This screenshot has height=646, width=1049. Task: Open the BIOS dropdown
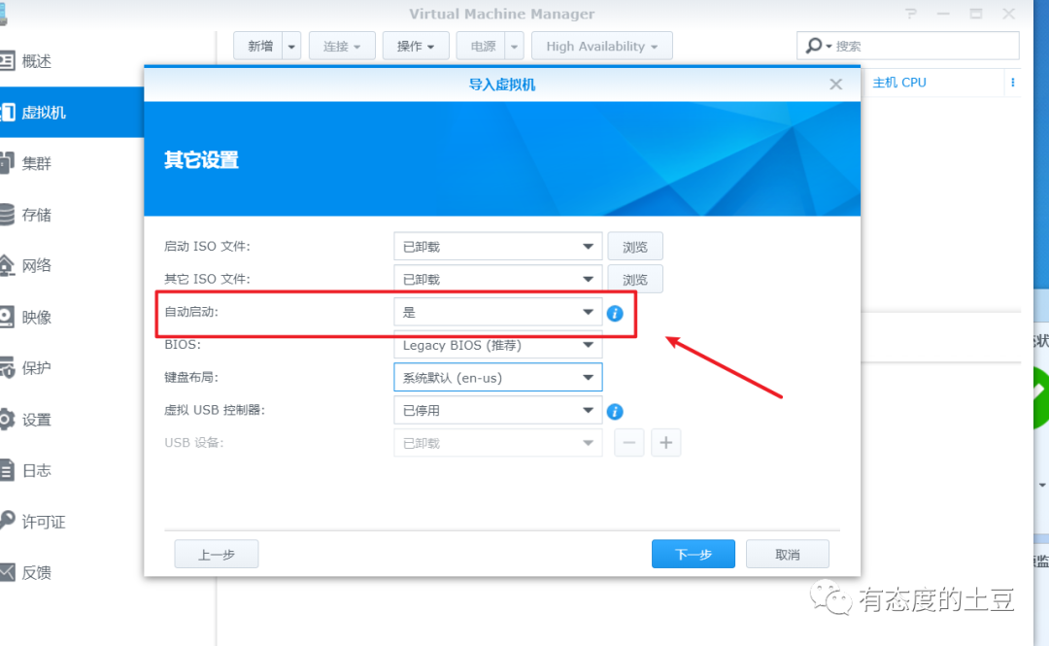pos(497,345)
